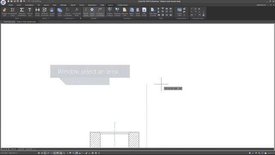Open the Manage ribbon tab

pos(63,5)
